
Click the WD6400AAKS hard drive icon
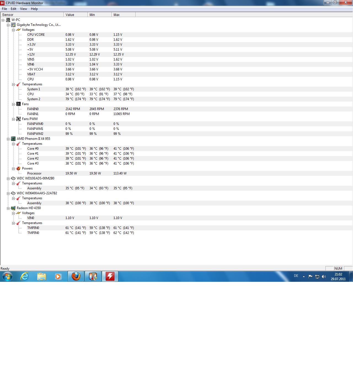point(13,193)
